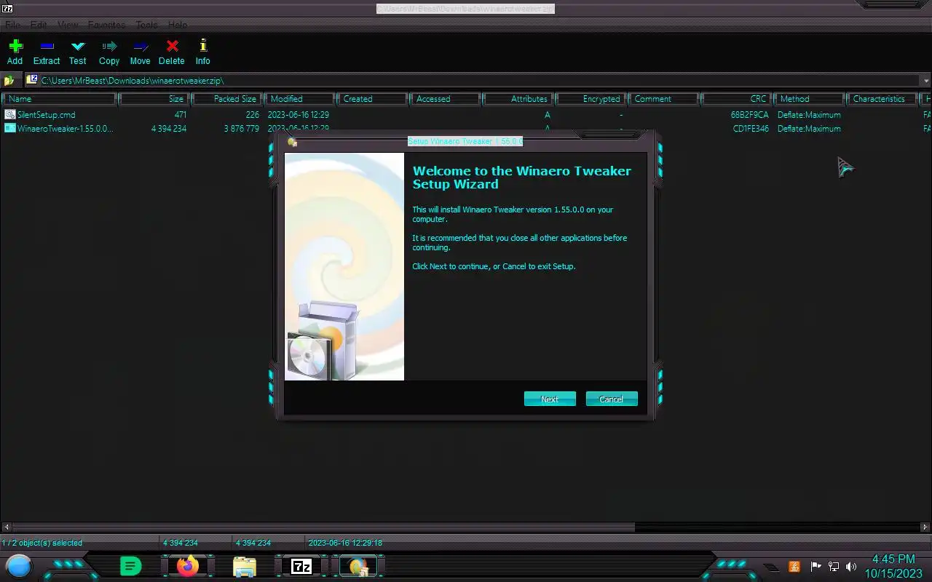Open the taskbar clock showing 4:45 PM

[893, 566]
